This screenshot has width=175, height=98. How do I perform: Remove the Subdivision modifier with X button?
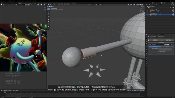tap(172, 45)
